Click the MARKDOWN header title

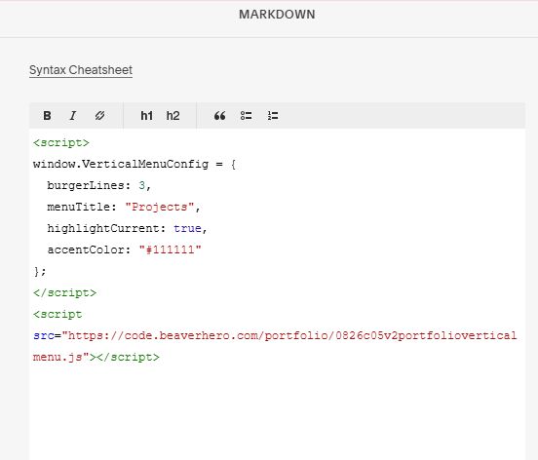pyautogui.click(x=277, y=15)
